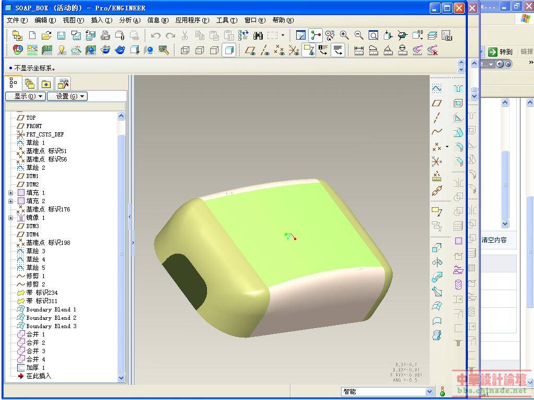Expand the 镜像 1 tree node
This screenshot has height=400, width=534.
tap(11, 218)
